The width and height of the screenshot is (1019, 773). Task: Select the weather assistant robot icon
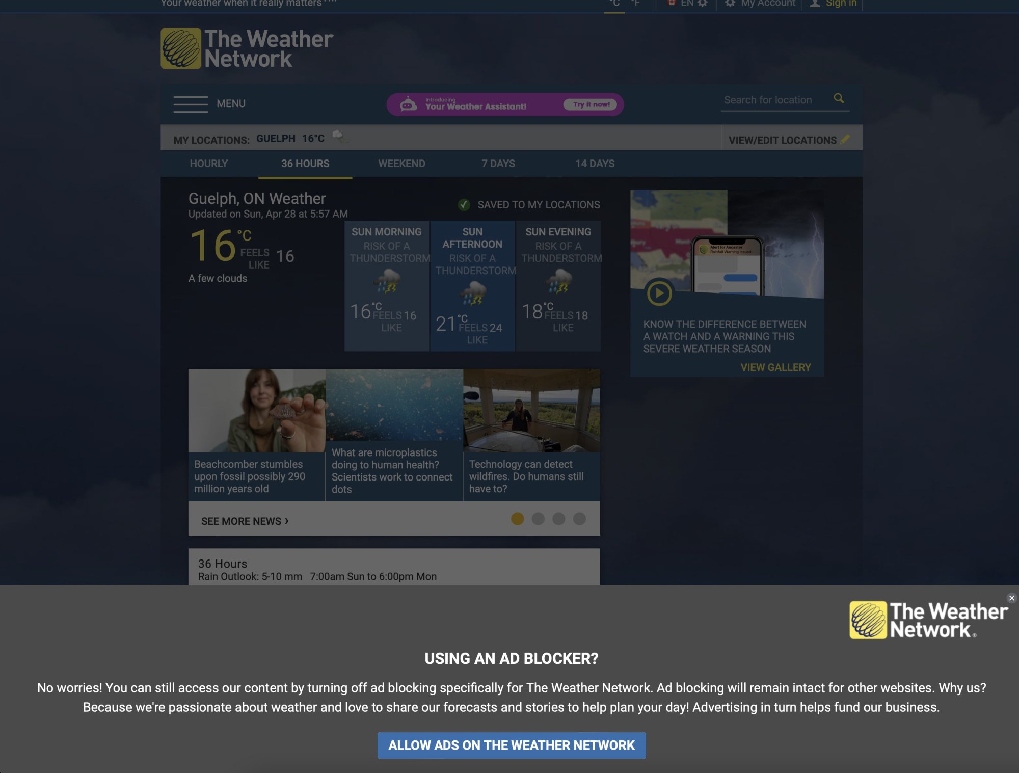[x=407, y=103]
